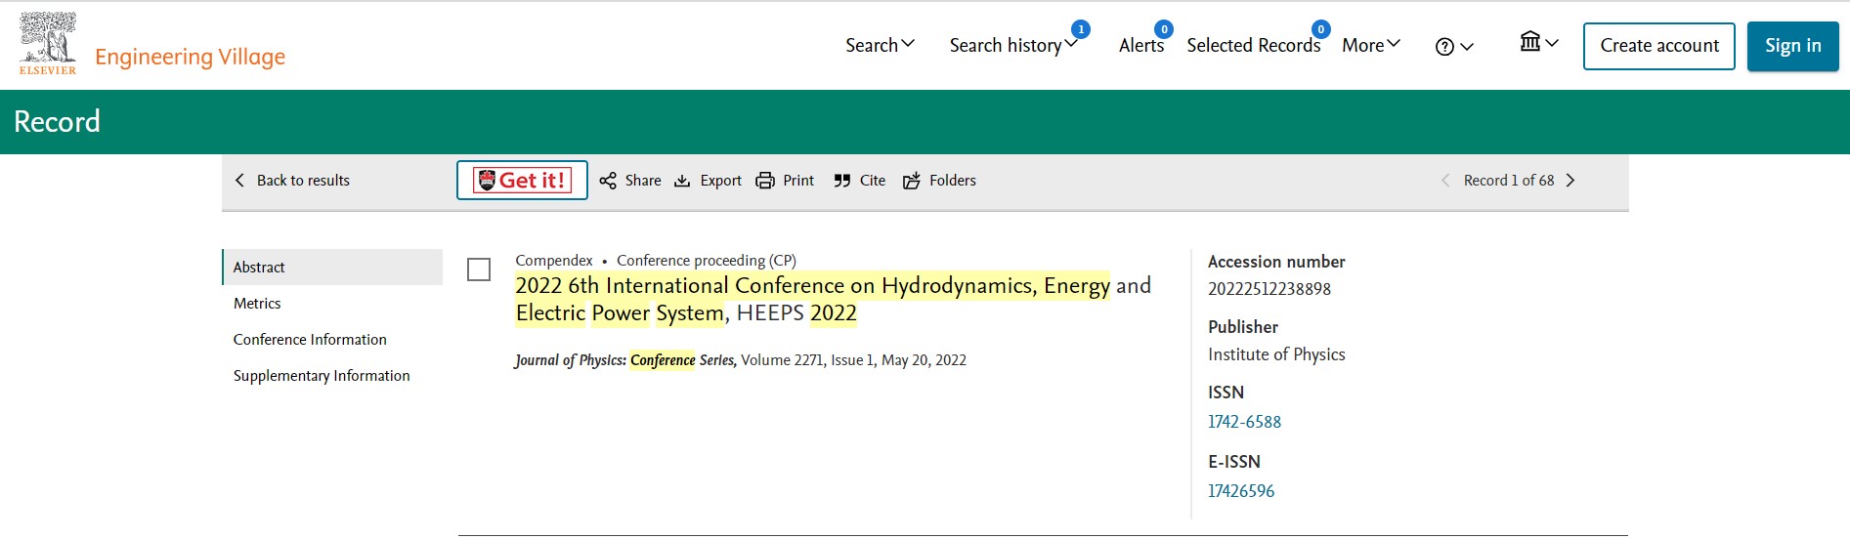
Task: Expand the More dropdown menu
Action: (1371, 45)
